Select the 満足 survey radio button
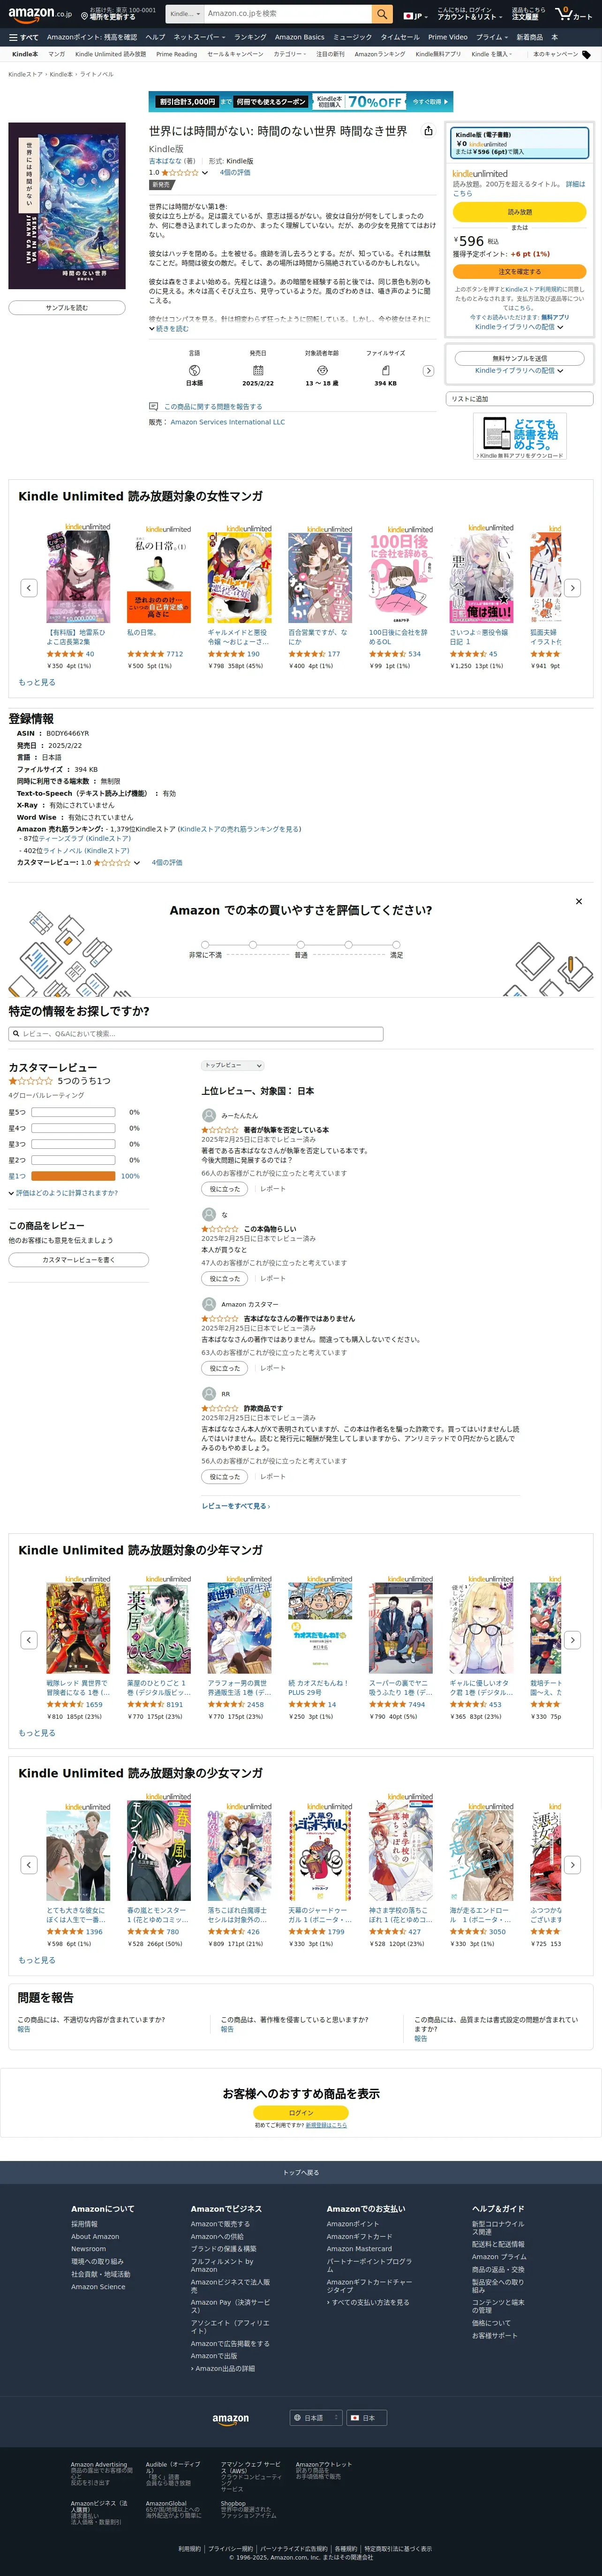This screenshot has height=2576, width=602. (396, 944)
